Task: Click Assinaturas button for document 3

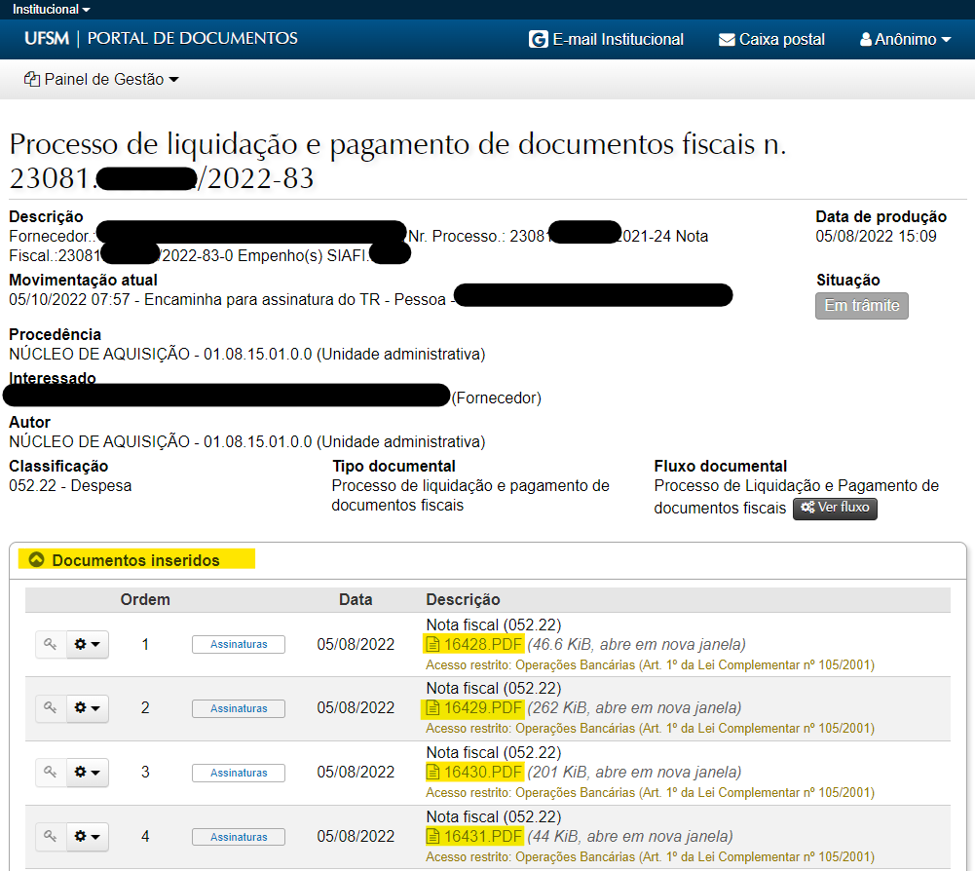Action: [239, 773]
